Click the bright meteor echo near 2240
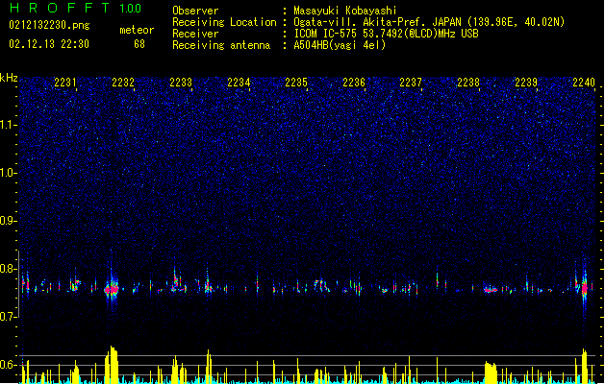The image size is (605, 384). pos(585,288)
